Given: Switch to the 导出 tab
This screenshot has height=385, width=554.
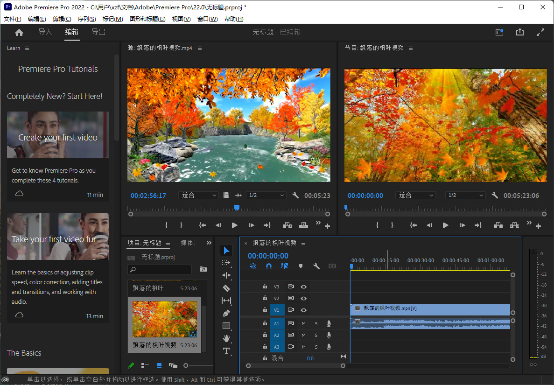Looking at the screenshot, I should [x=98, y=32].
